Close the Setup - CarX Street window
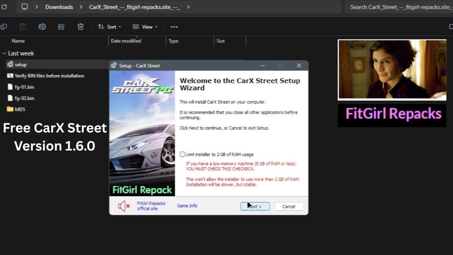Screen dimensions: 453x255 (x=299, y=66)
